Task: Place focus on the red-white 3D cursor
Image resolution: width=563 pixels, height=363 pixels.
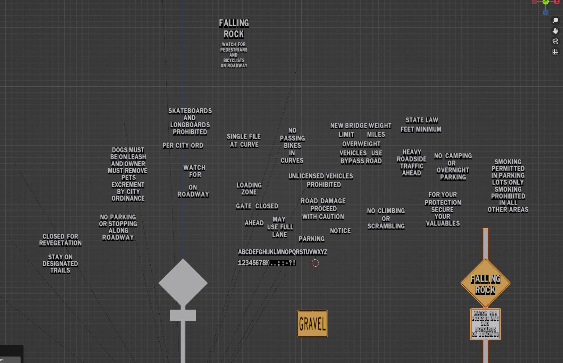Action: point(315,263)
